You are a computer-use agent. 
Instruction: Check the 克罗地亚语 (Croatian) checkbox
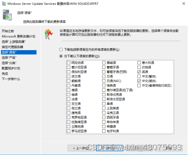(x=69, y=117)
